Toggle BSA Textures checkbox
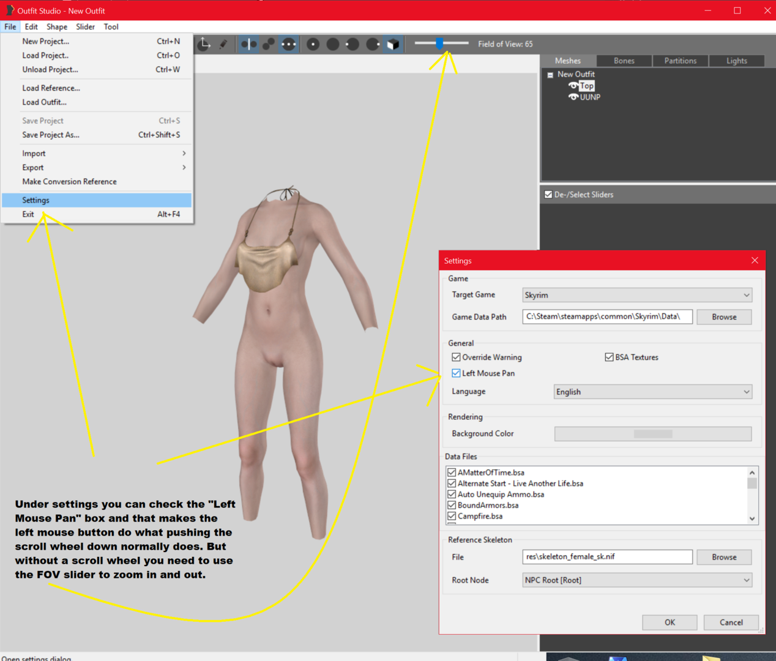This screenshot has height=661, width=776. point(609,357)
